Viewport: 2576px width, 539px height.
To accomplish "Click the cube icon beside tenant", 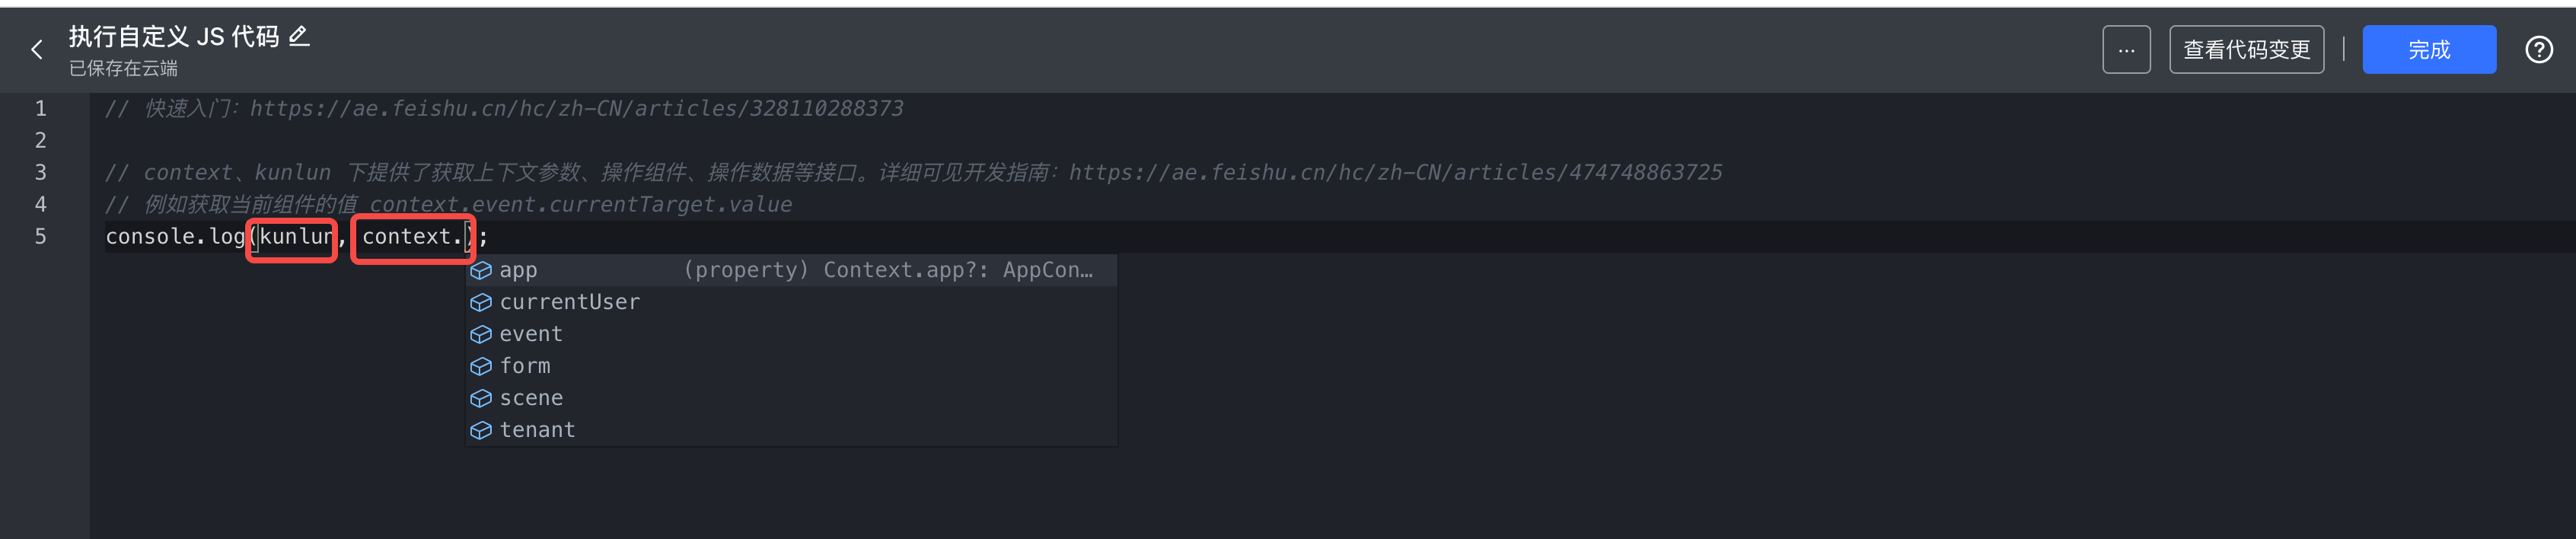I will [481, 430].
